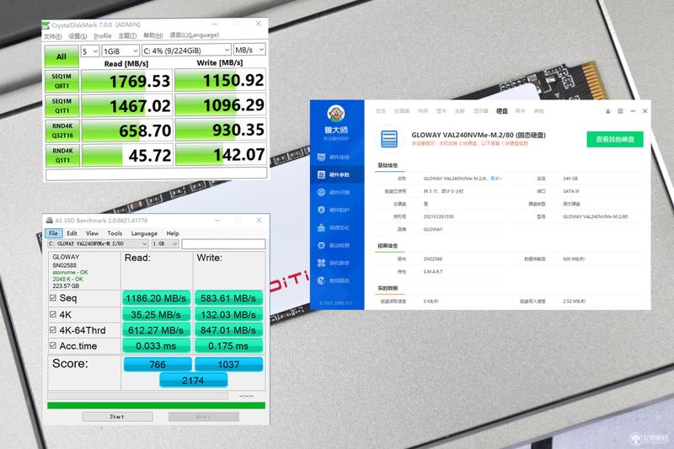Minimize the Ludashi window

pyautogui.click(x=633, y=111)
